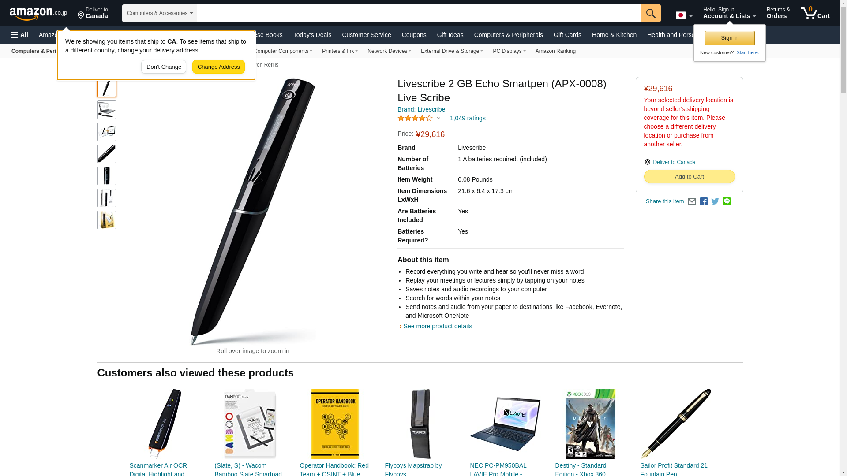The height and width of the screenshot is (476, 847).
Task: Open the Japan flag language selector
Action: (684, 15)
